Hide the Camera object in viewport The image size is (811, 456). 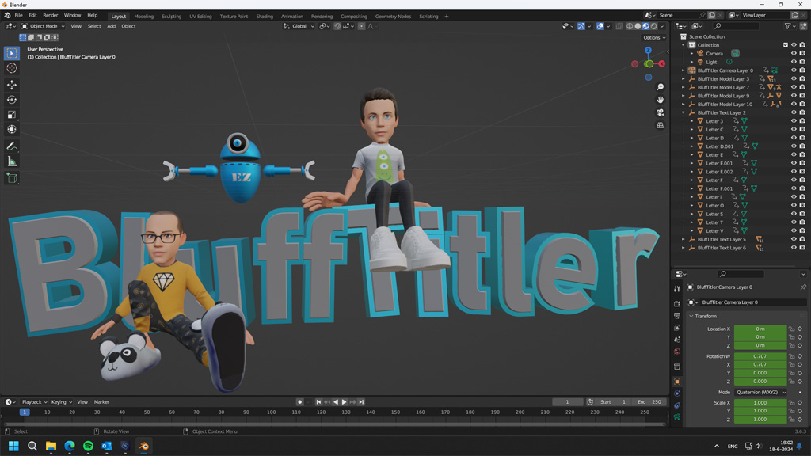794,53
